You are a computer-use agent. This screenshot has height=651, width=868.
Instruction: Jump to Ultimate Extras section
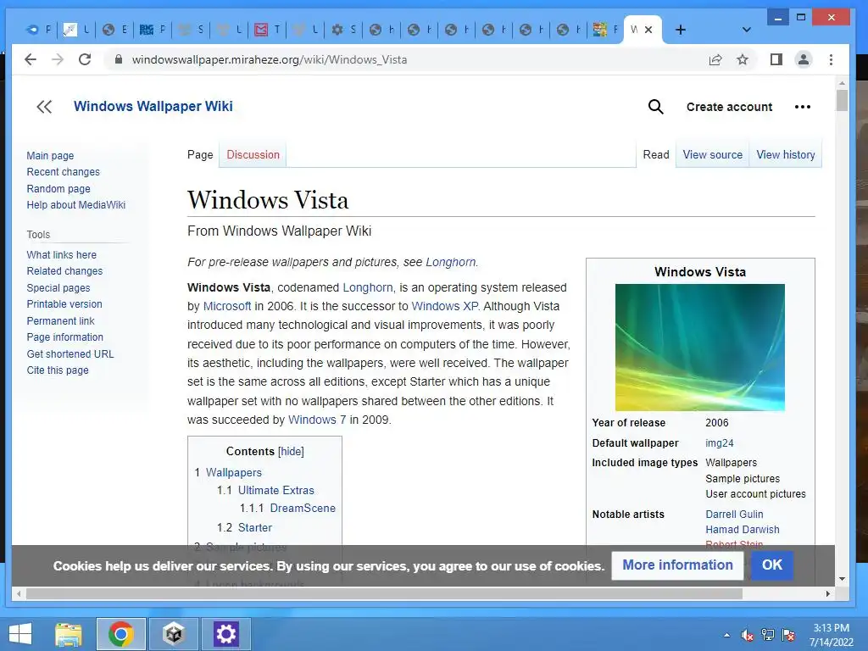[x=275, y=490]
